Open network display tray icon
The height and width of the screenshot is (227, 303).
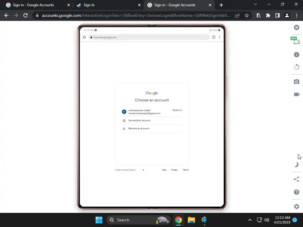point(259,220)
